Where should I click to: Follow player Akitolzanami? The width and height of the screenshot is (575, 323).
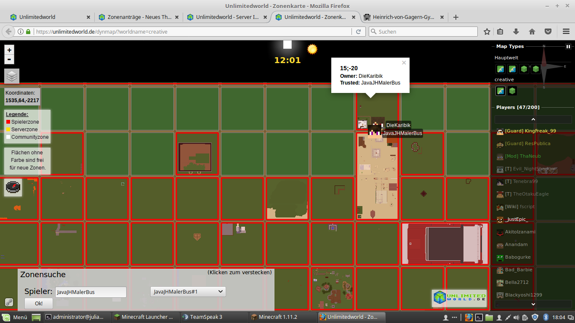(520, 232)
